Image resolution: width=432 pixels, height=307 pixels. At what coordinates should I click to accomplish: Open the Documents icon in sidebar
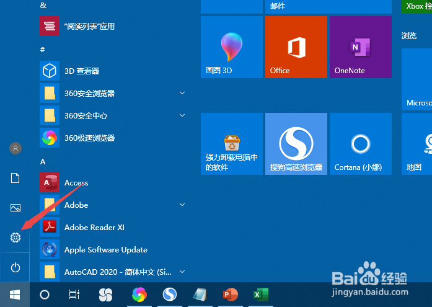point(15,178)
